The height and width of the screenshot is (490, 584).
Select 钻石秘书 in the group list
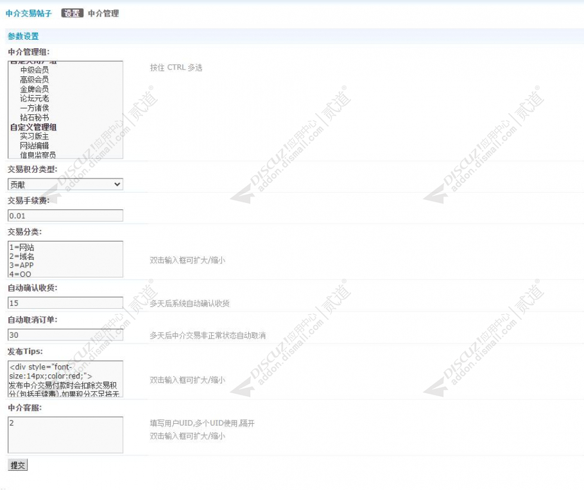pyautogui.click(x=34, y=118)
